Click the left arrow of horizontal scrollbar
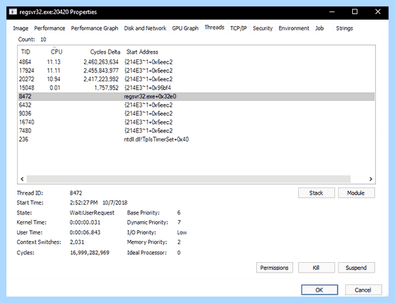The height and width of the screenshot is (303, 395). point(22,179)
